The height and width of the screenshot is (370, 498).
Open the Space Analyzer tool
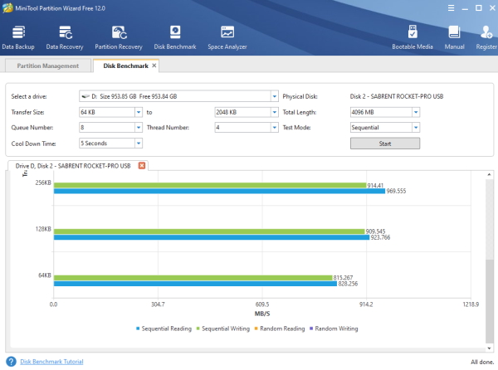(227, 38)
